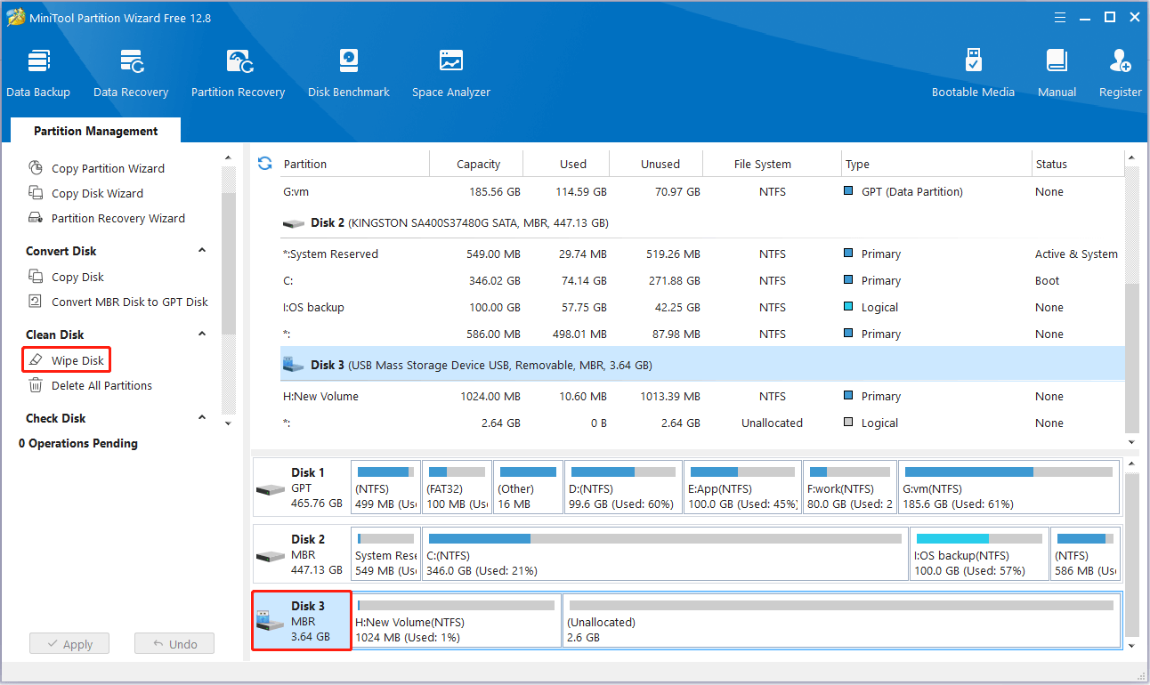
Task: Click the Copy Disk Wizard icon
Action: pos(36,192)
